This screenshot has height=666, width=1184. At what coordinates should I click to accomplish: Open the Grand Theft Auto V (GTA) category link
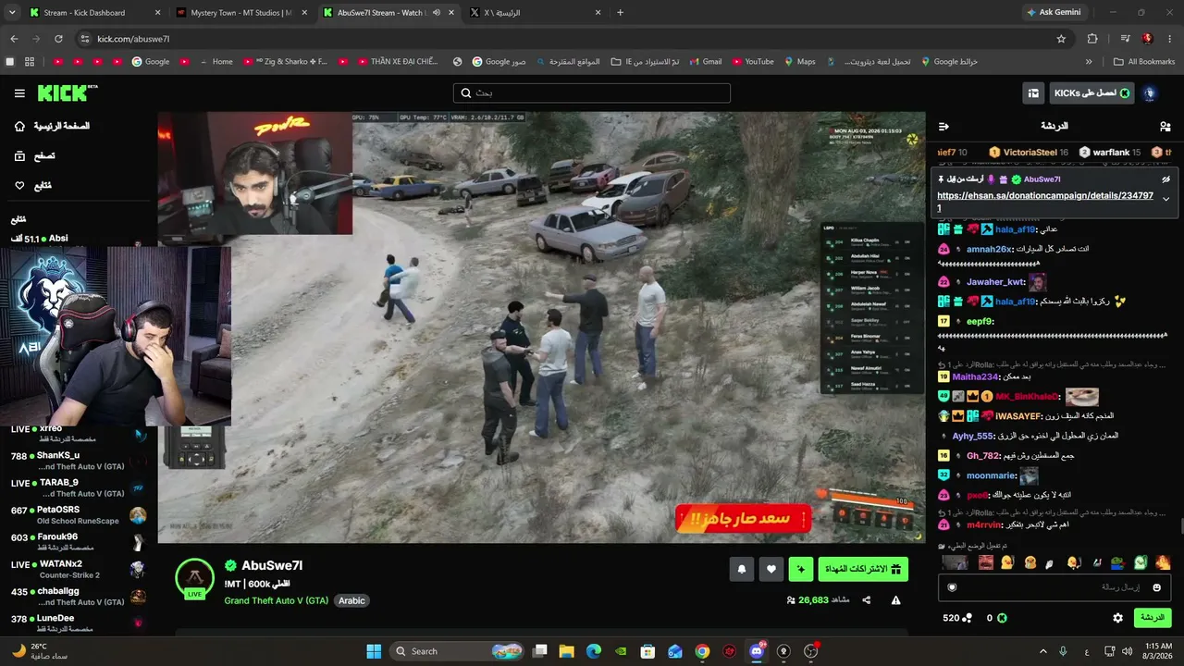coord(277,600)
